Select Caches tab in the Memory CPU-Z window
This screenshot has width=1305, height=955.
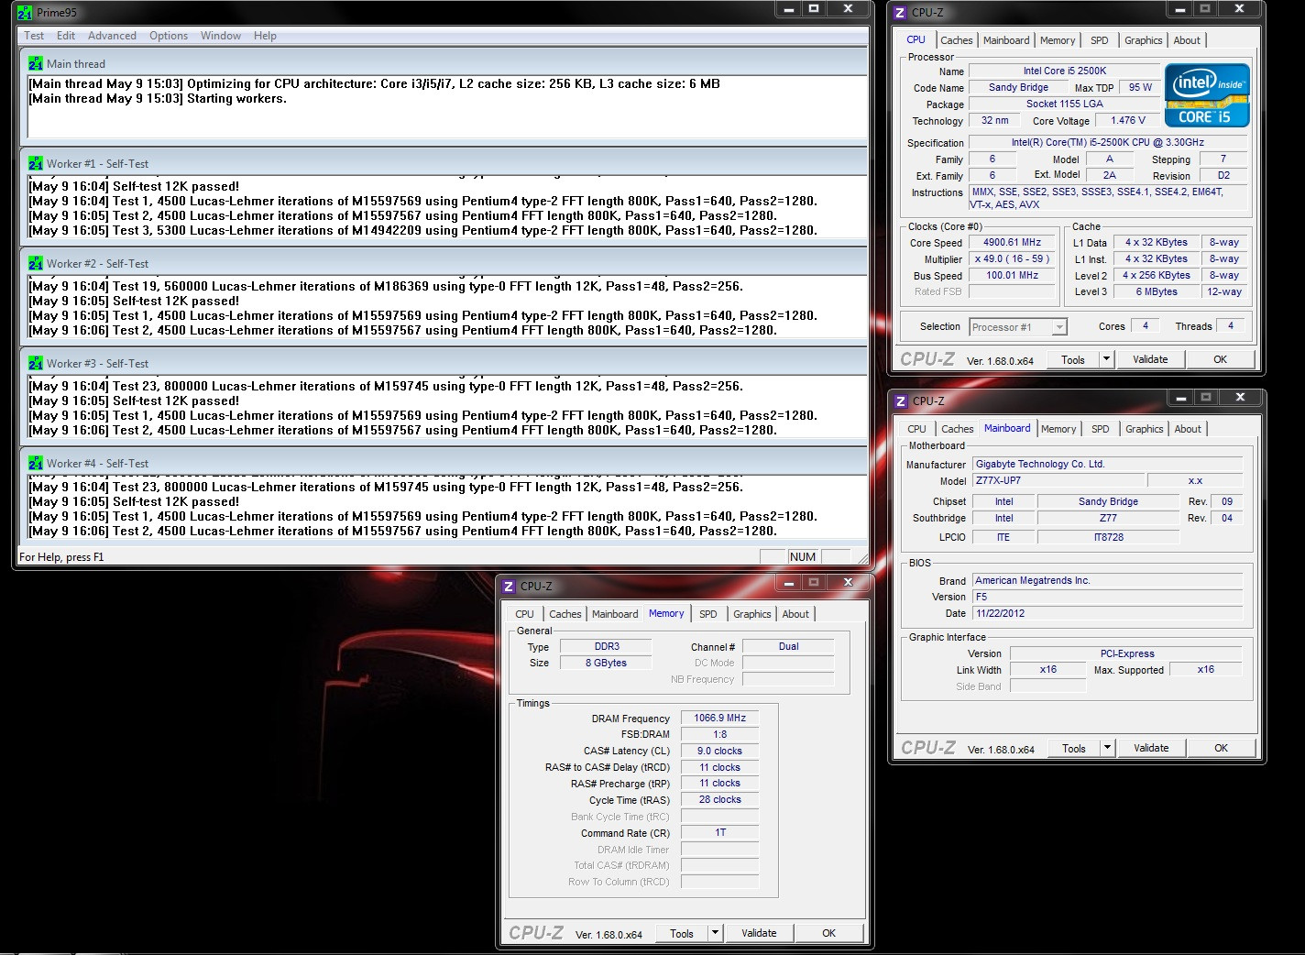pyautogui.click(x=565, y=614)
